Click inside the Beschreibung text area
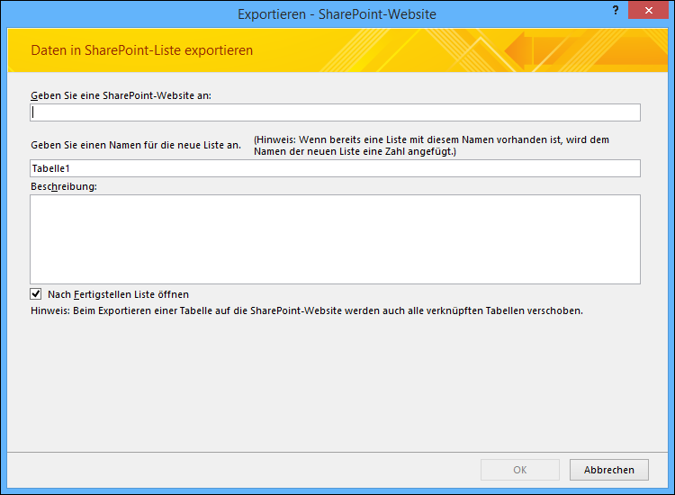This screenshot has width=675, height=495. 335,239
